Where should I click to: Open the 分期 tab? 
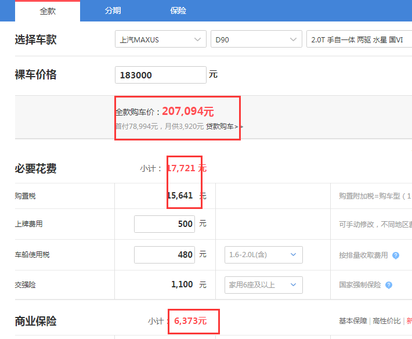(x=113, y=10)
